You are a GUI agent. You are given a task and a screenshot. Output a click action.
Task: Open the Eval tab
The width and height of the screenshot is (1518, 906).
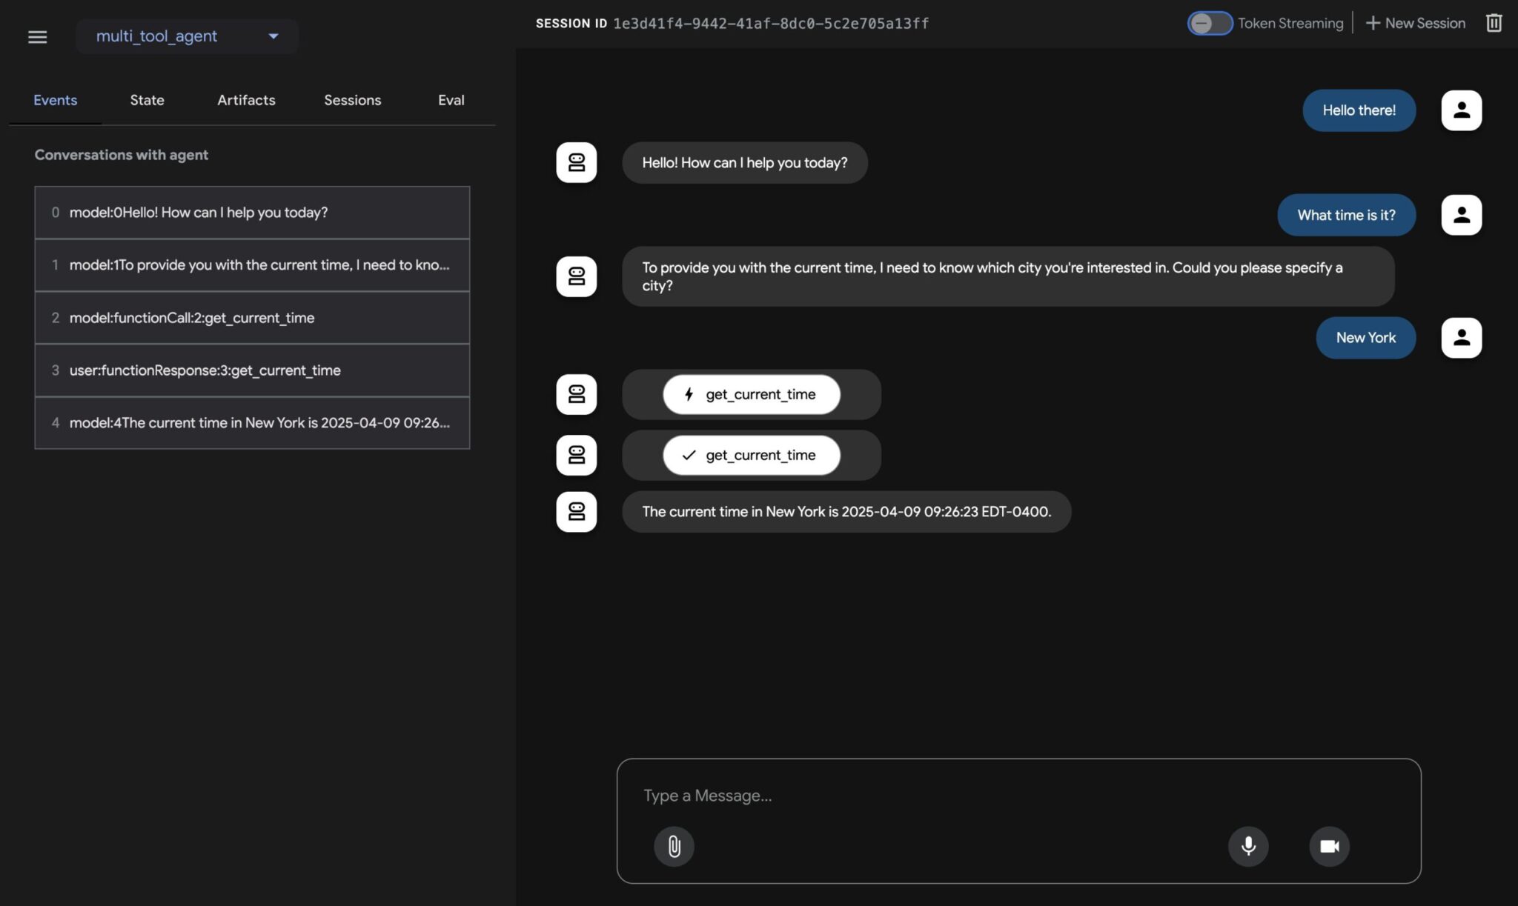[x=451, y=100]
